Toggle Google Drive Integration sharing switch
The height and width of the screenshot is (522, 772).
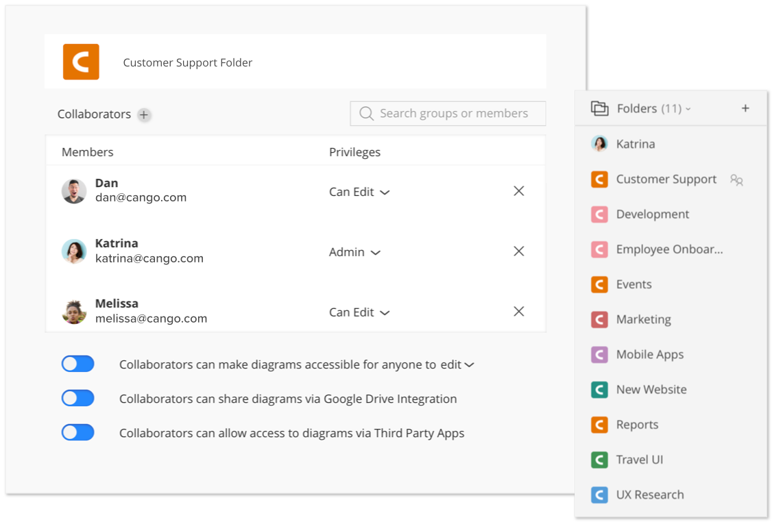(x=78, y=399)
